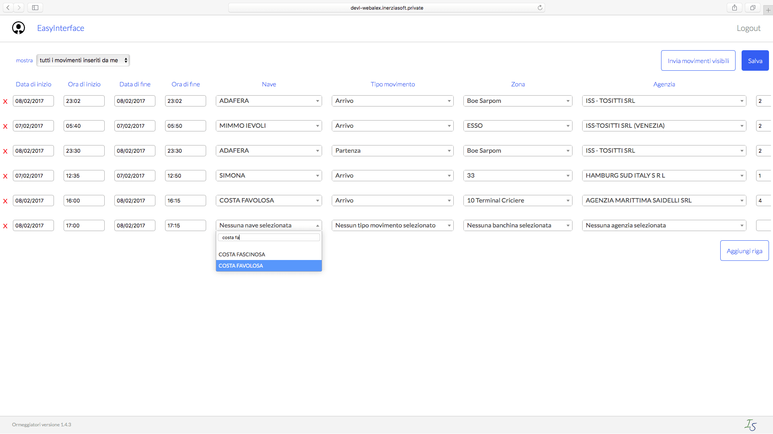The image size is (773, 434).
Task: Click the browser reload icon
Action: pyautogui.click(x=540, y=7)
